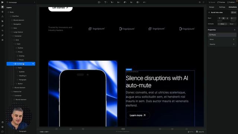
Task: Click the Donec convallis paragraph on the canvas
Action: [157, 99]
